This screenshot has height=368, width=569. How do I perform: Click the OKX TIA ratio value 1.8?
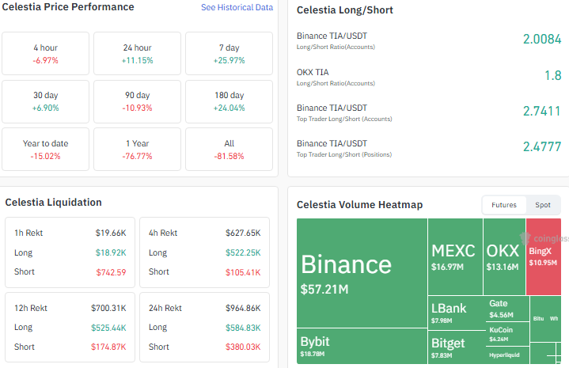(552, 75)
